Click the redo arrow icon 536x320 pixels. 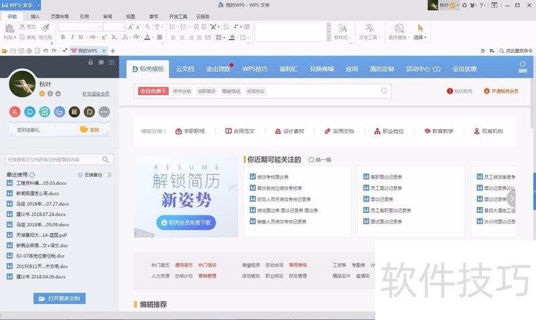[54, 51]
